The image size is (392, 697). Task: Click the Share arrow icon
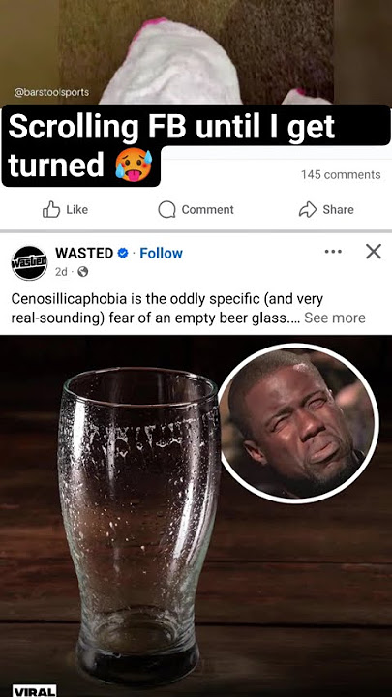308,209
